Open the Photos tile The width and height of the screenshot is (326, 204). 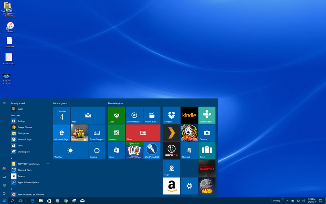pyautogui.click(x=79, y=133)
